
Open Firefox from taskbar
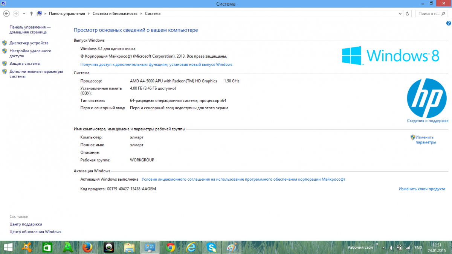88,247
